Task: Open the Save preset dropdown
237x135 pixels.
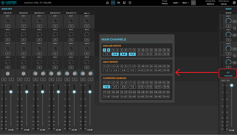Action: point(185,3)
